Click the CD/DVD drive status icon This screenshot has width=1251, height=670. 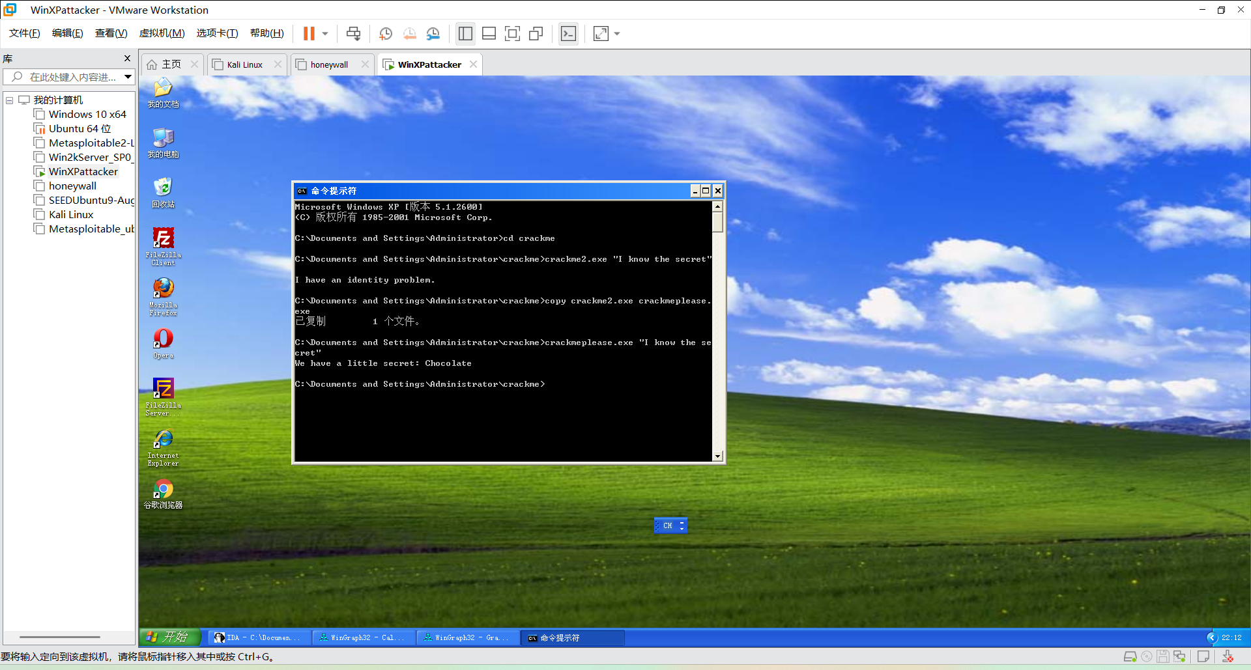(x=1147, y=656)
